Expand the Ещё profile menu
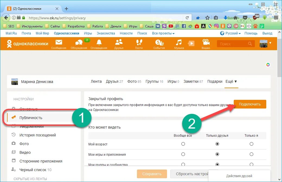The image size is (282, 182). pos(231,81)
